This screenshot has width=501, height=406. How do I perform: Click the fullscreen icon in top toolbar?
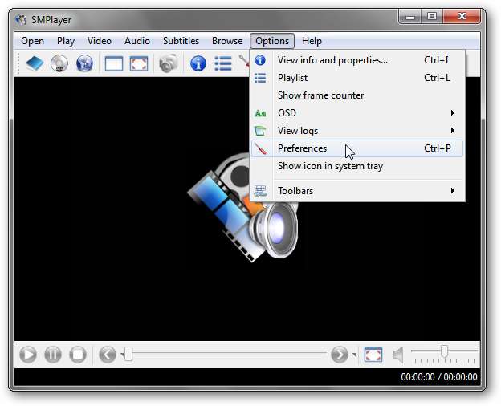139,63
